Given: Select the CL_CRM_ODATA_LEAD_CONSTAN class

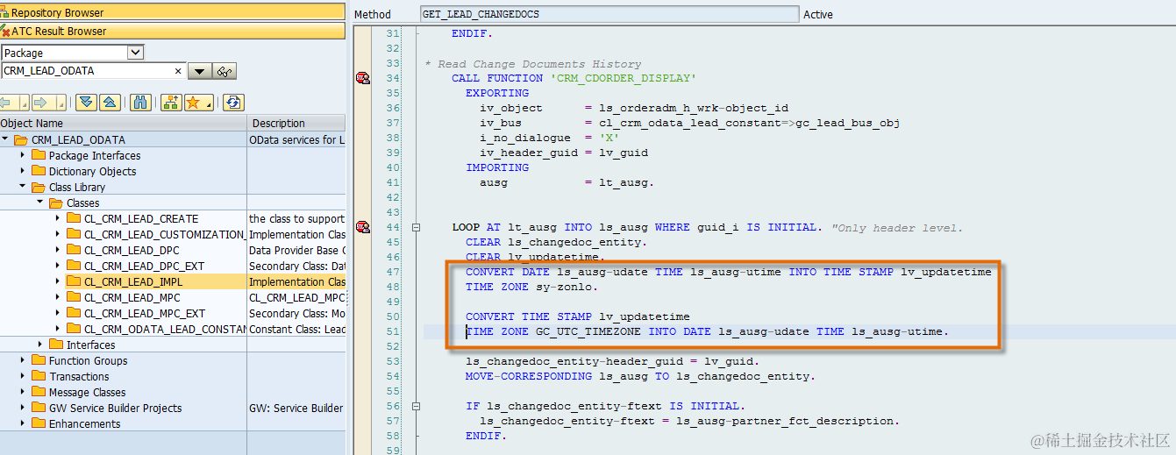Looking at the screenshot, I should pyautogui.click(x=165, y=329).
